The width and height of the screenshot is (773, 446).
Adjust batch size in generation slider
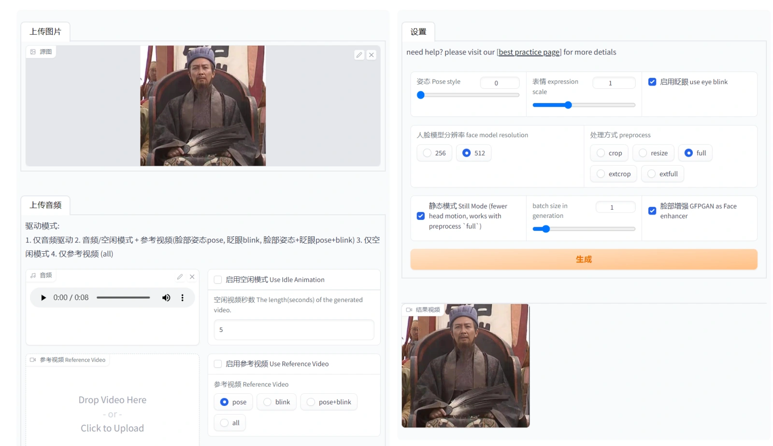pyautogui.click(x=584, y=229)
